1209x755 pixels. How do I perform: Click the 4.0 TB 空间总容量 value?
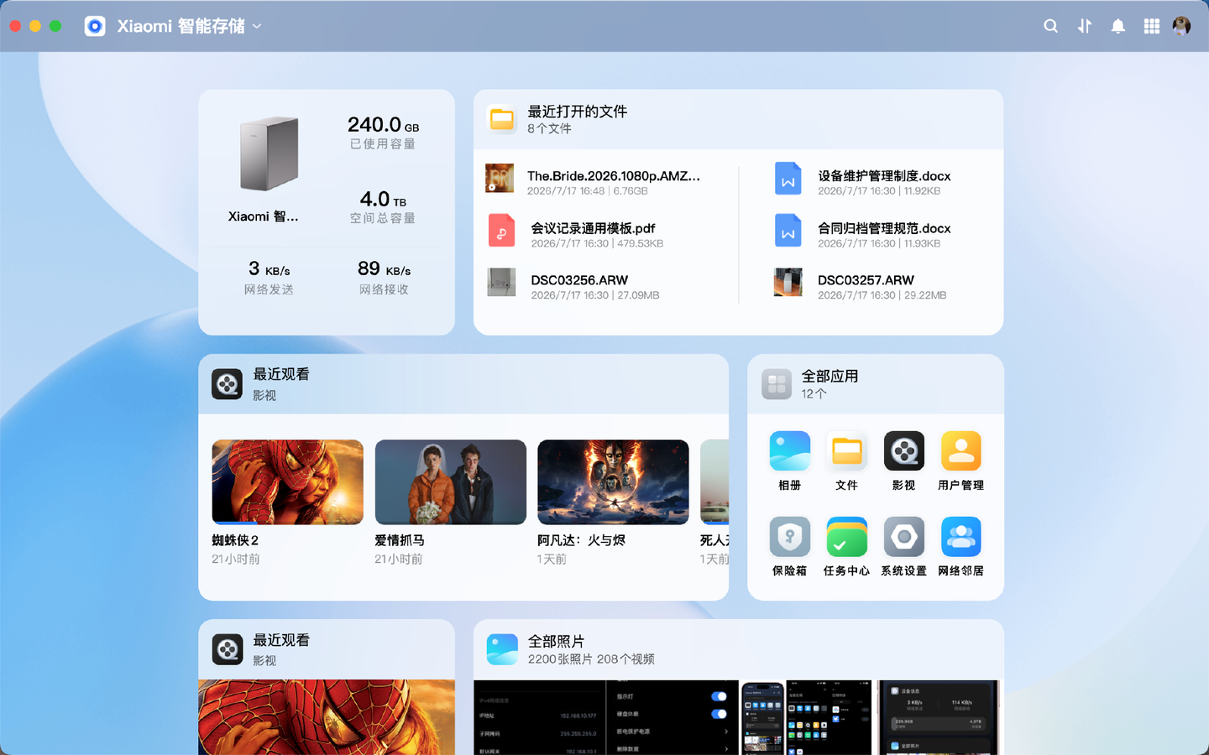point(383,200)
